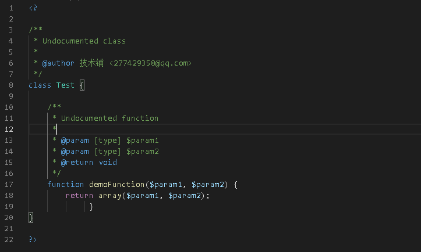Click the @author tag in the docblock
421x252 pixels.
click(58, 63)
